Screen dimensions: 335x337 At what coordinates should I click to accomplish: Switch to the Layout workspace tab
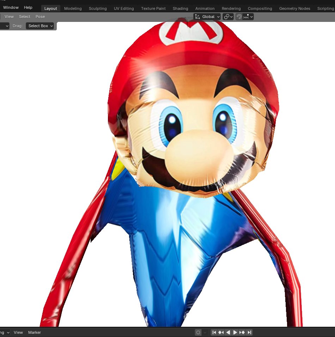51,8
